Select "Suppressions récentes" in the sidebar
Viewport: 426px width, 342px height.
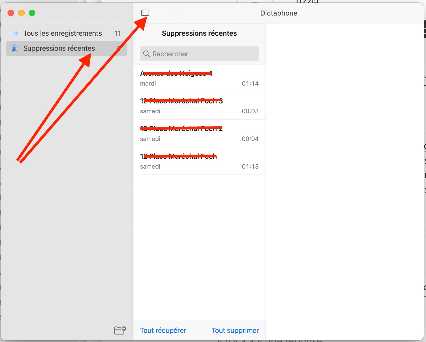(67, 48)
